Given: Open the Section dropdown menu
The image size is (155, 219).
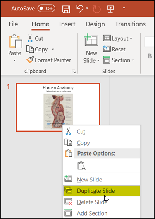Looking at the screenshot, I should (119, 60).
